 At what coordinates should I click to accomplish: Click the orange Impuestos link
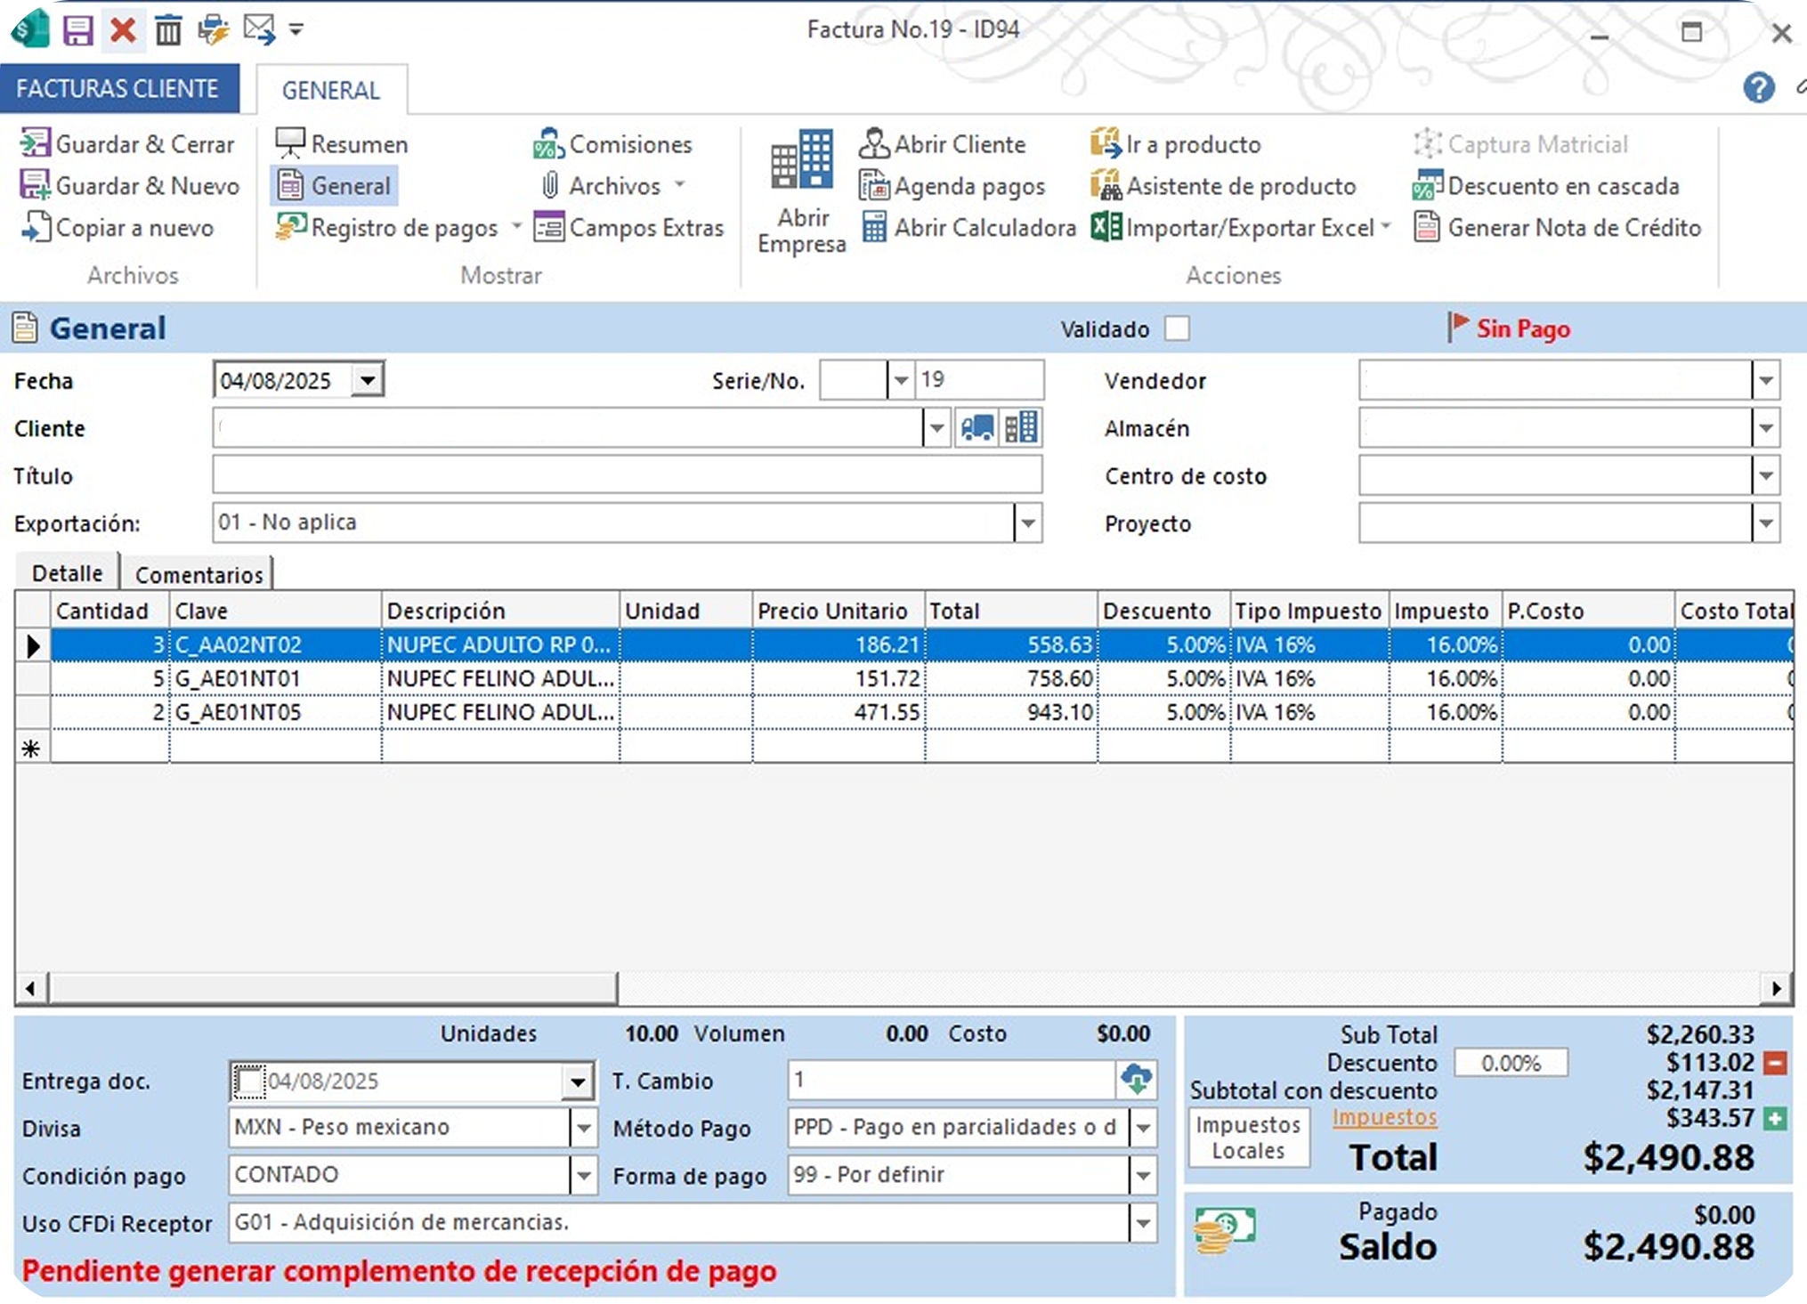pyautogui.click(x=1384, y=1118)
